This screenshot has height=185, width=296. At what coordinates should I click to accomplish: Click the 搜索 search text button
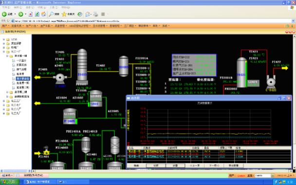click(x=56, y=14)
